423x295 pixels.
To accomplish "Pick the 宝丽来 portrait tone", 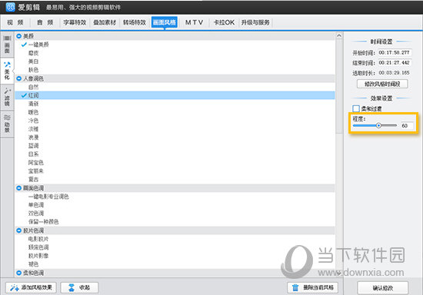I will click(36, 171).
